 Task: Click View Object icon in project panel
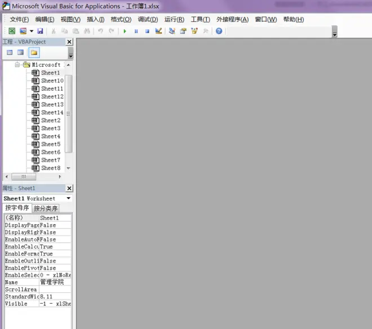point(21,52)
